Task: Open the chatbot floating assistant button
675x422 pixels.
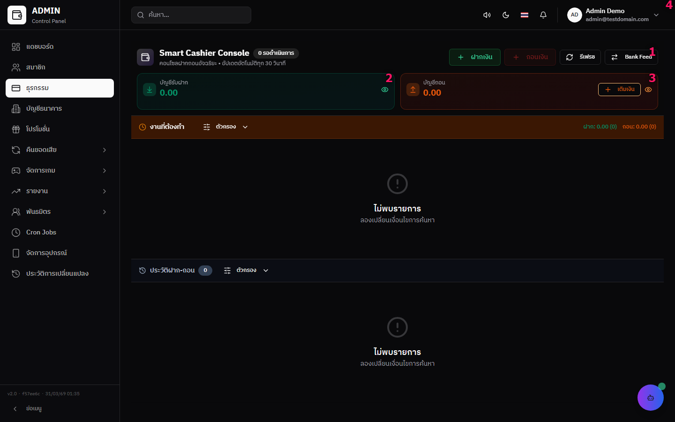Action: [650, 398]
